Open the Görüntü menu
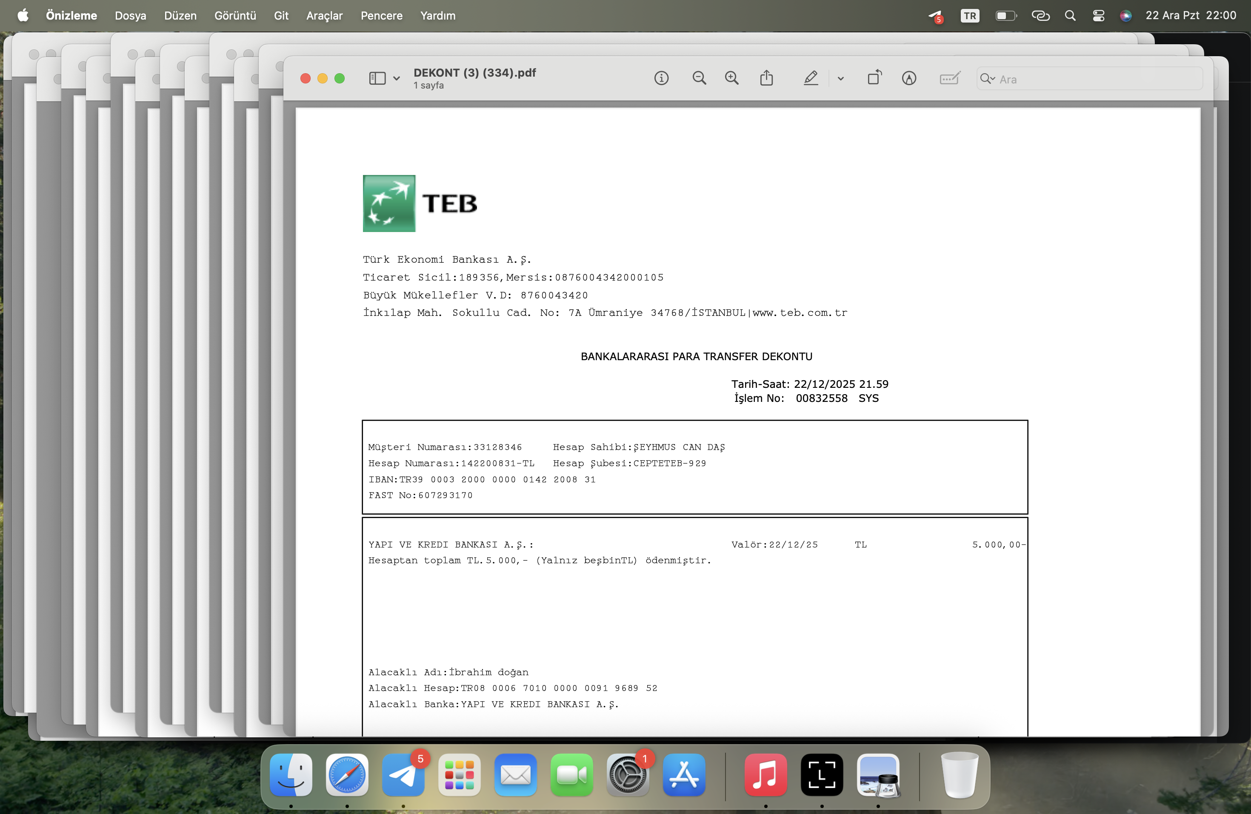 pos(235,16)
